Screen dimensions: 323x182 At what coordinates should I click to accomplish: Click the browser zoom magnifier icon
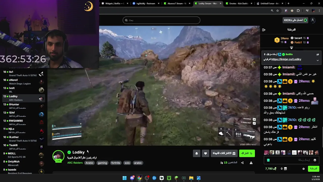(272, 11)
